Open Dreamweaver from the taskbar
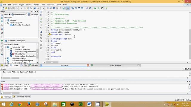This screenshot has width=191, height=107. (x=81, y=104)
